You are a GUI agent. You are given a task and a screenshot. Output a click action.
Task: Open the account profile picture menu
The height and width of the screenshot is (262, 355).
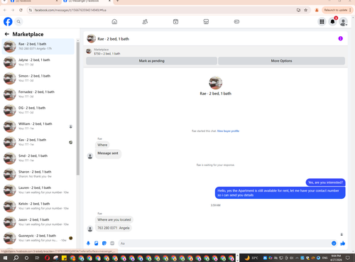pyautogui.click(x=343, y=22)
